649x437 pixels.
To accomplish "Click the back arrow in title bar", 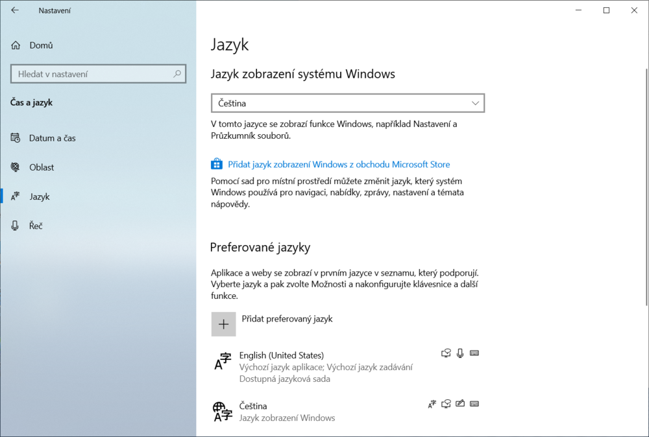I will (15, 10).
